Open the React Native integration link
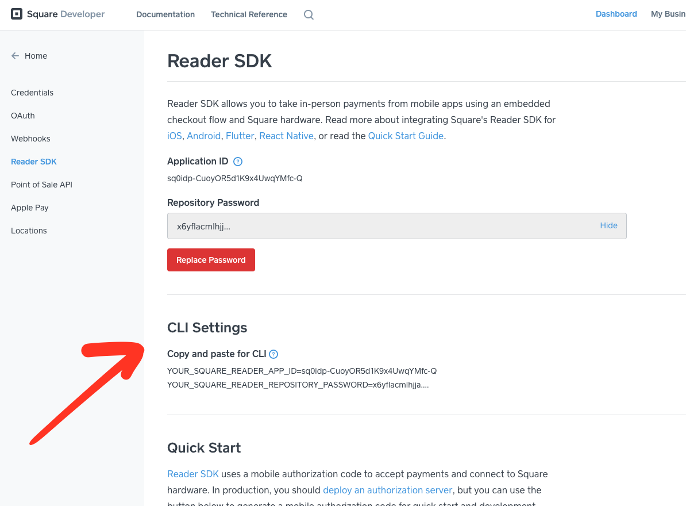Screen dimensions: 686x506 (287, 136)
